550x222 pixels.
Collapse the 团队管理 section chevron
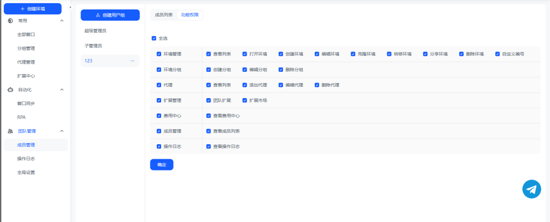coord(61,131)
